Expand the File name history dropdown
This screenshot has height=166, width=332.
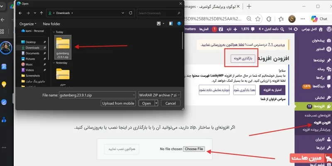[133, 95]
